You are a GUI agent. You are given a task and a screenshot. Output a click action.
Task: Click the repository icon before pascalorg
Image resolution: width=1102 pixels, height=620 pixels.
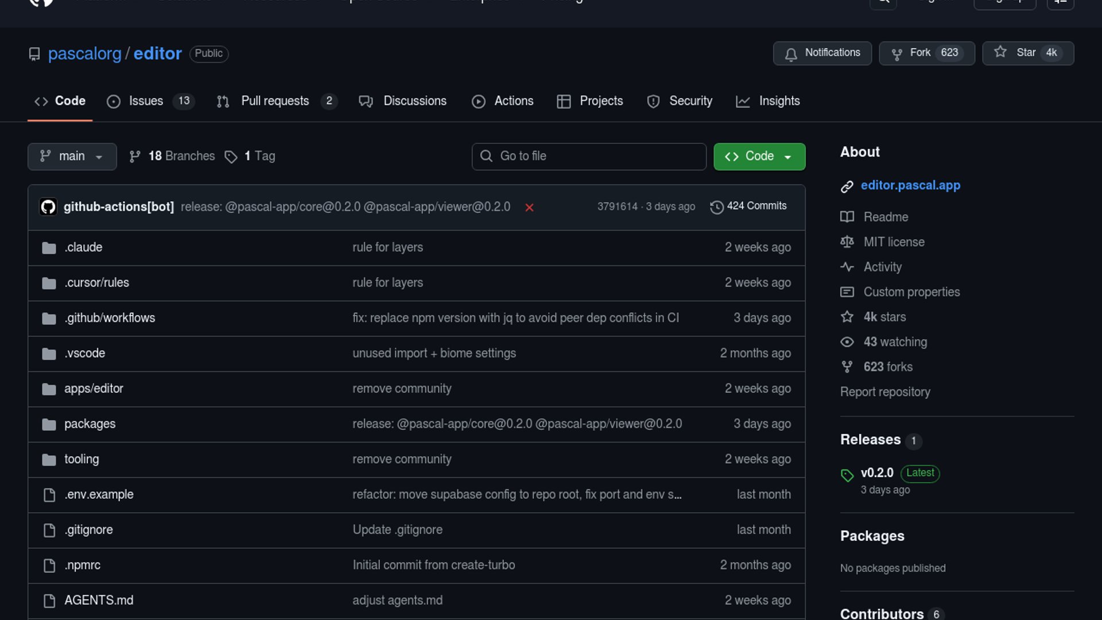point(34,54)
